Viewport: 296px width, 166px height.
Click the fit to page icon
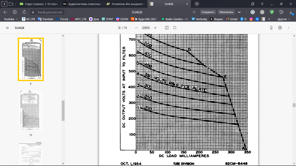point(167,28)
